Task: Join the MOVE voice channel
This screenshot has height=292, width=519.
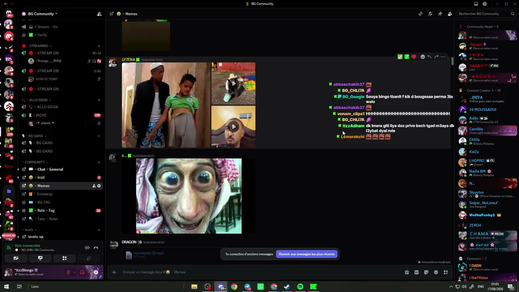Action: (61, 115)
